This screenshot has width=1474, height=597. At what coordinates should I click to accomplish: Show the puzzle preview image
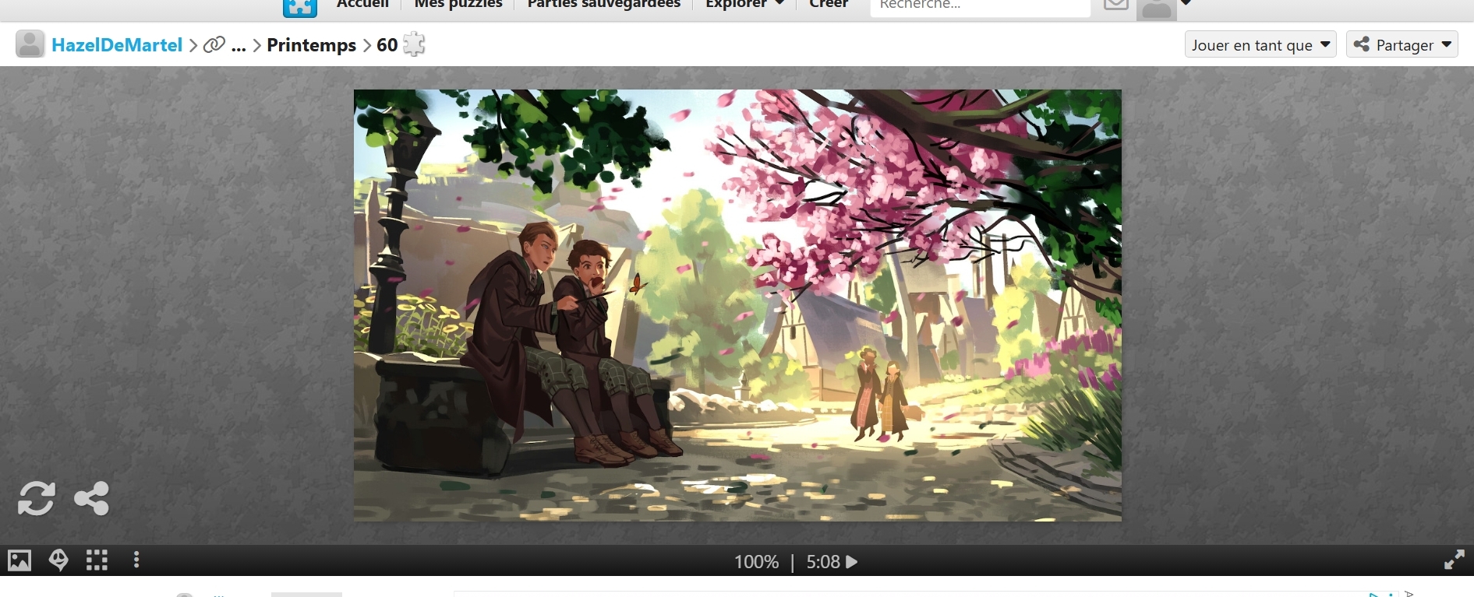[x=19, y=560]
